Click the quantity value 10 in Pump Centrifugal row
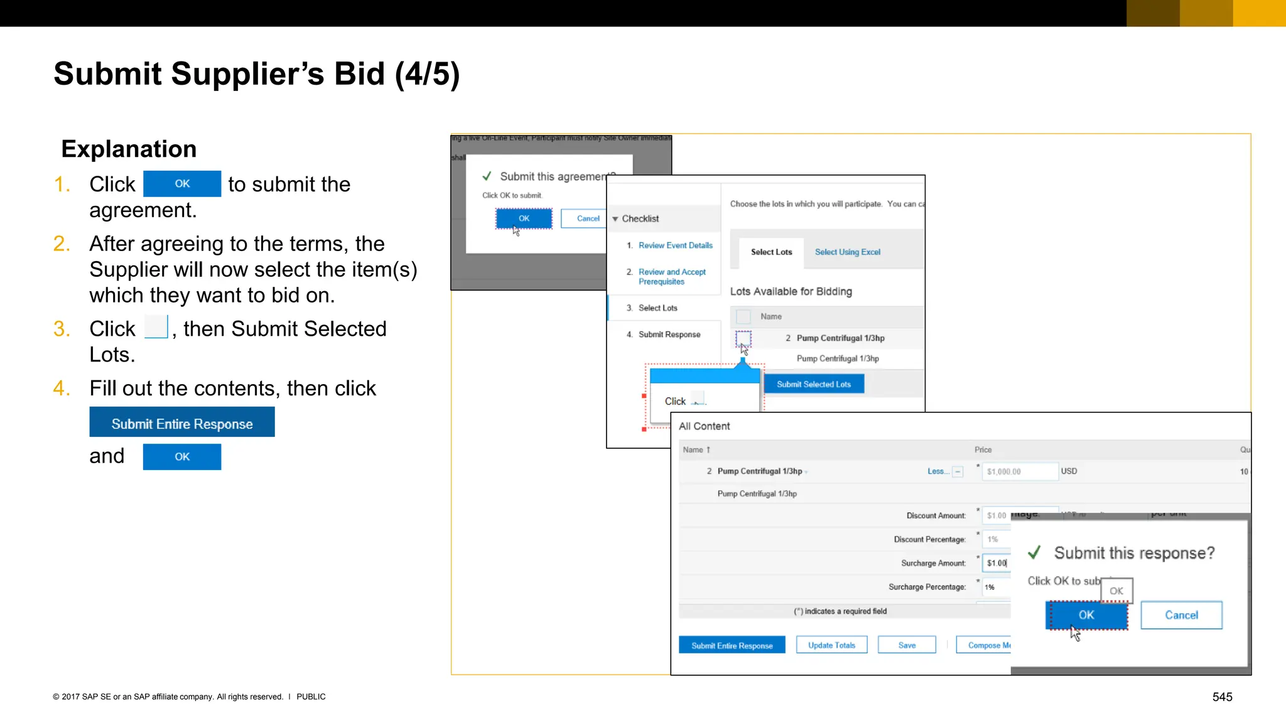Screen dimensions: 1286x723 pyautogui.click(x=1244, y=471)
